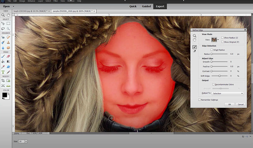This screenshot has width=253, height=148.
Task: Tick the Smart Radius checkbox
Action: click(212, 50)
